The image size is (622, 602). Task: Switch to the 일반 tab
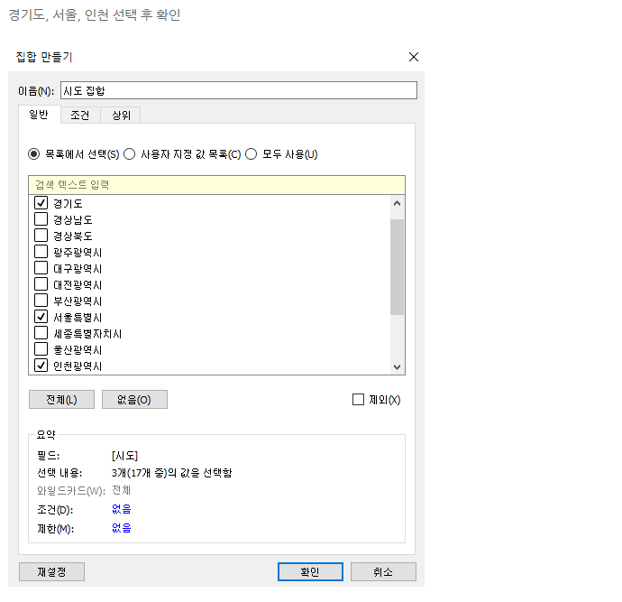[39, 115]
